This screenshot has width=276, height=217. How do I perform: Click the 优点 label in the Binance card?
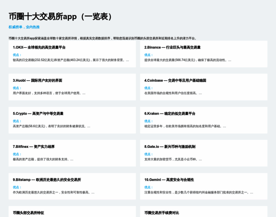pos(149,55)
